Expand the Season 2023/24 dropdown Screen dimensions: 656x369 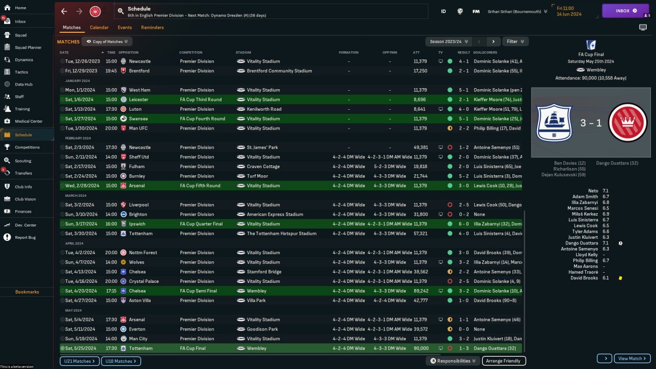446,42
